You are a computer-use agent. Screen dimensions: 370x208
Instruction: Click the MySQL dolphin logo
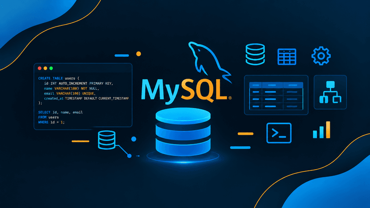point(210,62)
